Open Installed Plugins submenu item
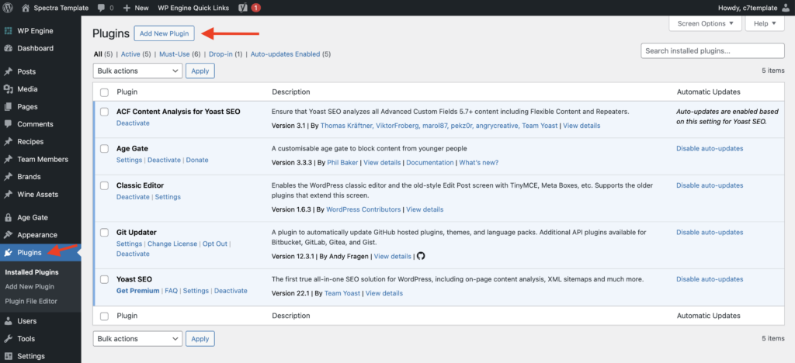 pyautogui.click(x=32, y=272)
